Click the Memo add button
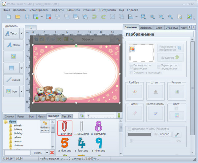The image size is (198, 163). (13, 45)
